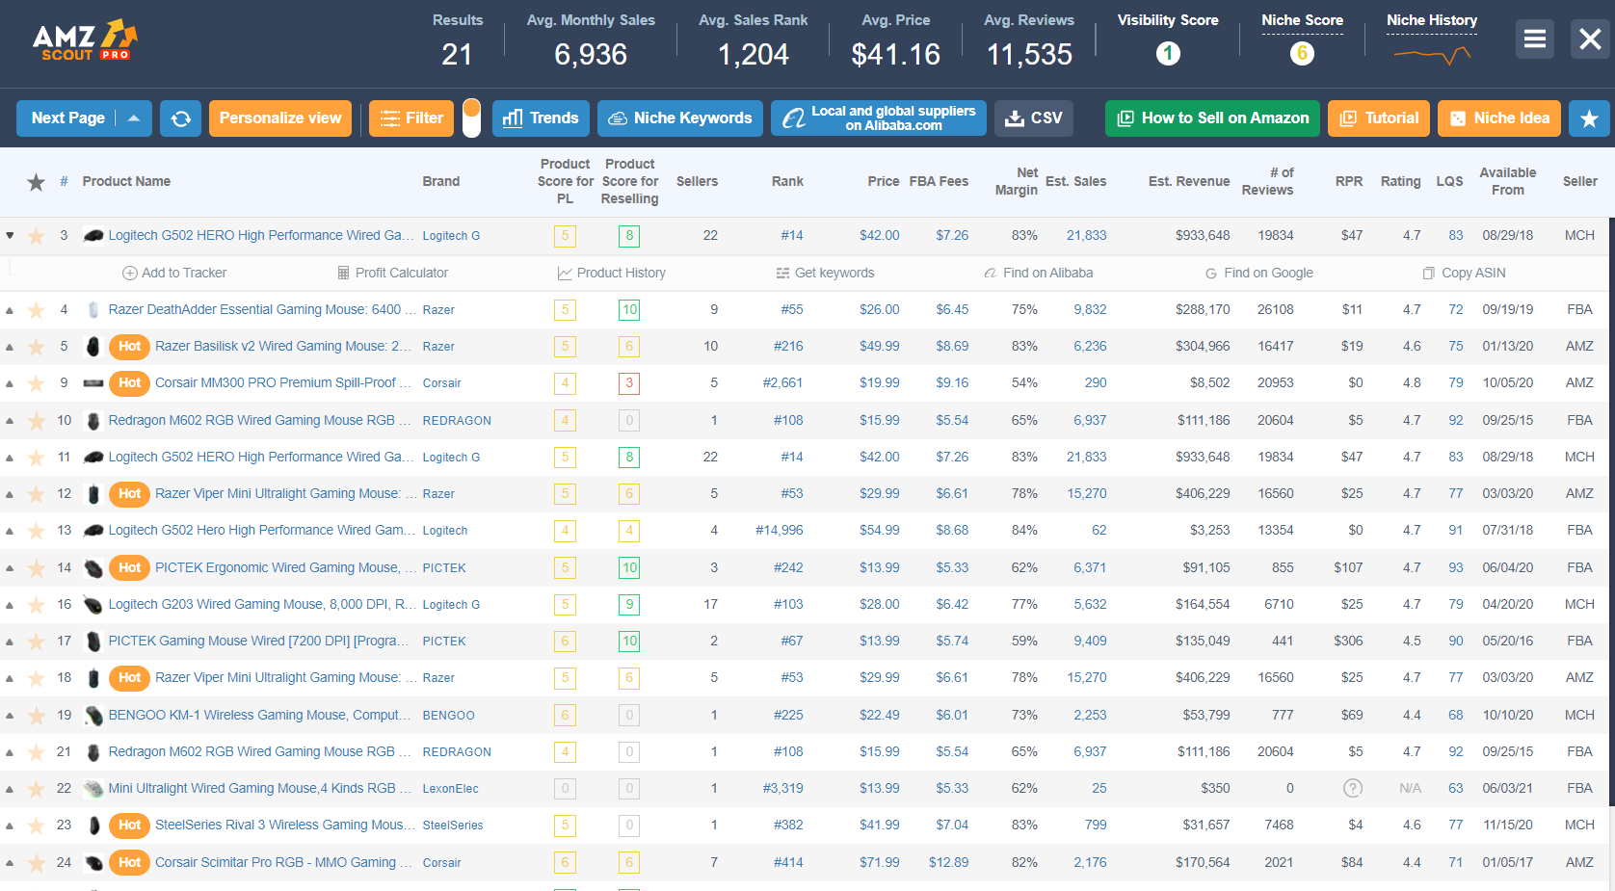Click the Hot badge on SteelSeries Rival 3

pyautogui.click(x=130, y=825)
